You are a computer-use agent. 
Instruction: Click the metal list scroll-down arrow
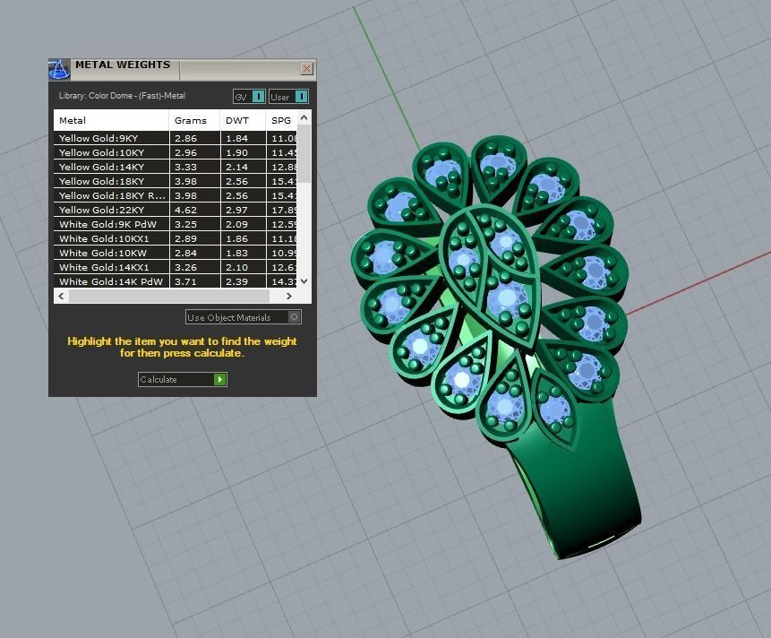coord(304,280)
